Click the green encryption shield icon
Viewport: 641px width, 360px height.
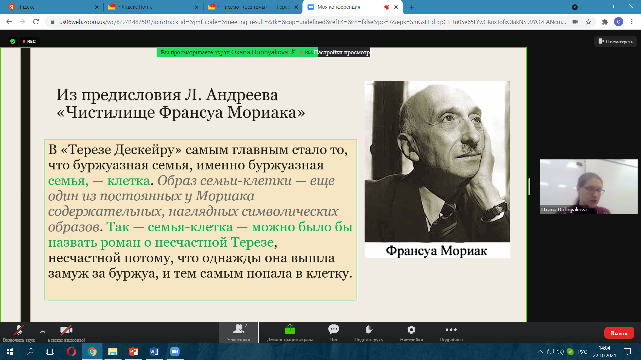tap(13, 41)
